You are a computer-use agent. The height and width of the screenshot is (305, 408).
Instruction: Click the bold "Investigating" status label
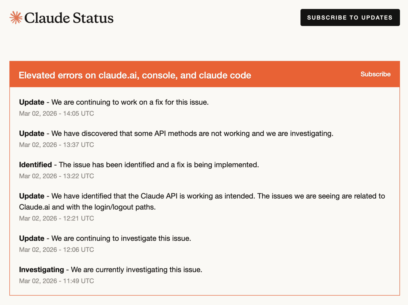click(x=42, y=270)
